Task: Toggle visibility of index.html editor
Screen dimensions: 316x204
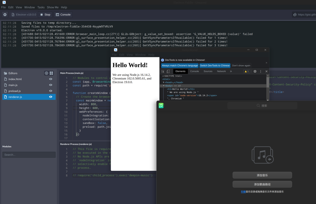Action: (51, 79)
